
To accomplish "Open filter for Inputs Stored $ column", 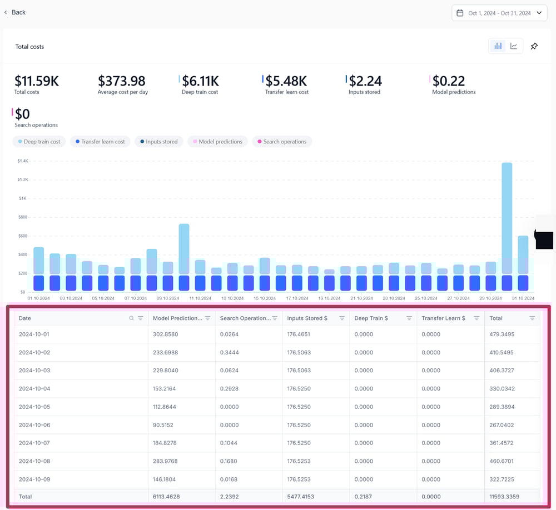I will (342, 318).
